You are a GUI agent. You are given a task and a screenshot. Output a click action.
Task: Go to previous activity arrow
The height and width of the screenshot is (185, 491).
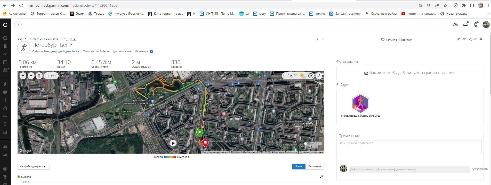coord(317,39)
